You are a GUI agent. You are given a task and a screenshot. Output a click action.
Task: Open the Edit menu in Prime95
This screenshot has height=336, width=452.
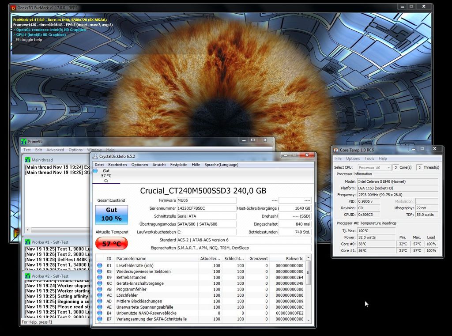[x=39, y=150]
